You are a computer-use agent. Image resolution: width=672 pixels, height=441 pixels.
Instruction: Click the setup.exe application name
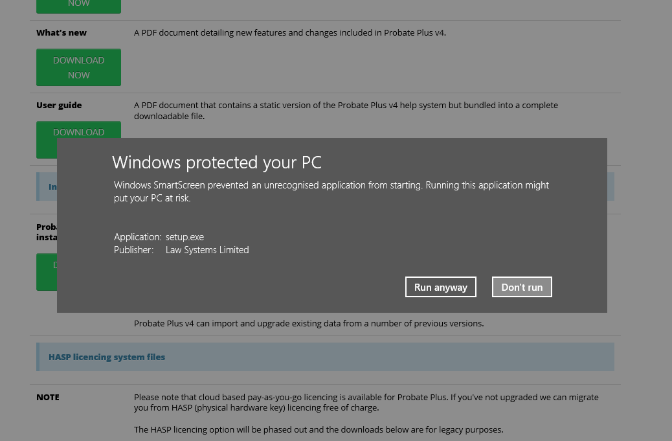185,237
